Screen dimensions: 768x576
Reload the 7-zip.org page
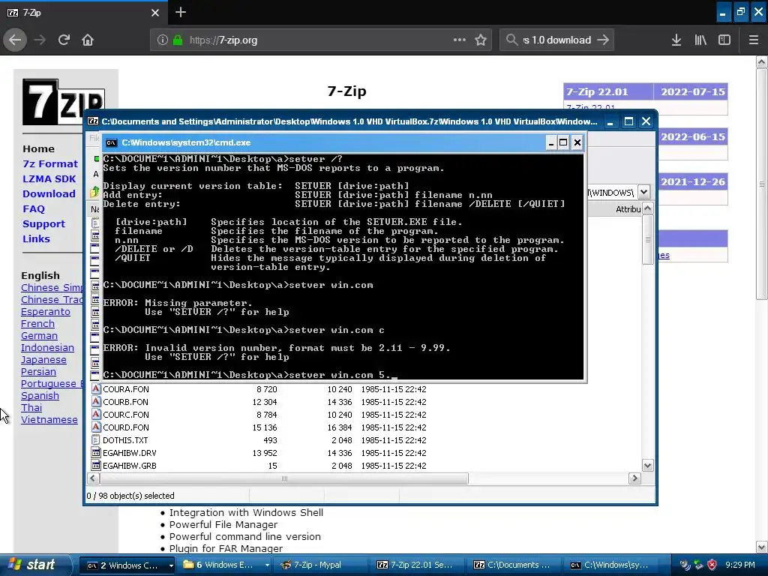(x=64, y=40)
